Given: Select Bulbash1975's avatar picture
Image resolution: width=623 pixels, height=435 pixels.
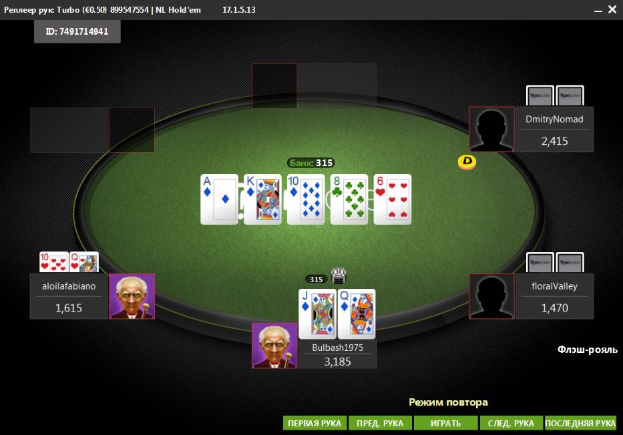Looking at the screenshot, I should pyautogui.click(x=274, y=346).
